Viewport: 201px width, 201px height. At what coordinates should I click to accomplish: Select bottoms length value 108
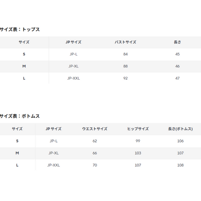point(180,165)
